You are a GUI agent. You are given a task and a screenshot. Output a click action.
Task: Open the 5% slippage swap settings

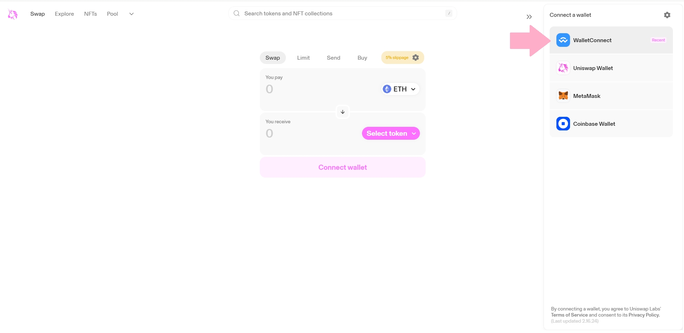click(402, 58)
